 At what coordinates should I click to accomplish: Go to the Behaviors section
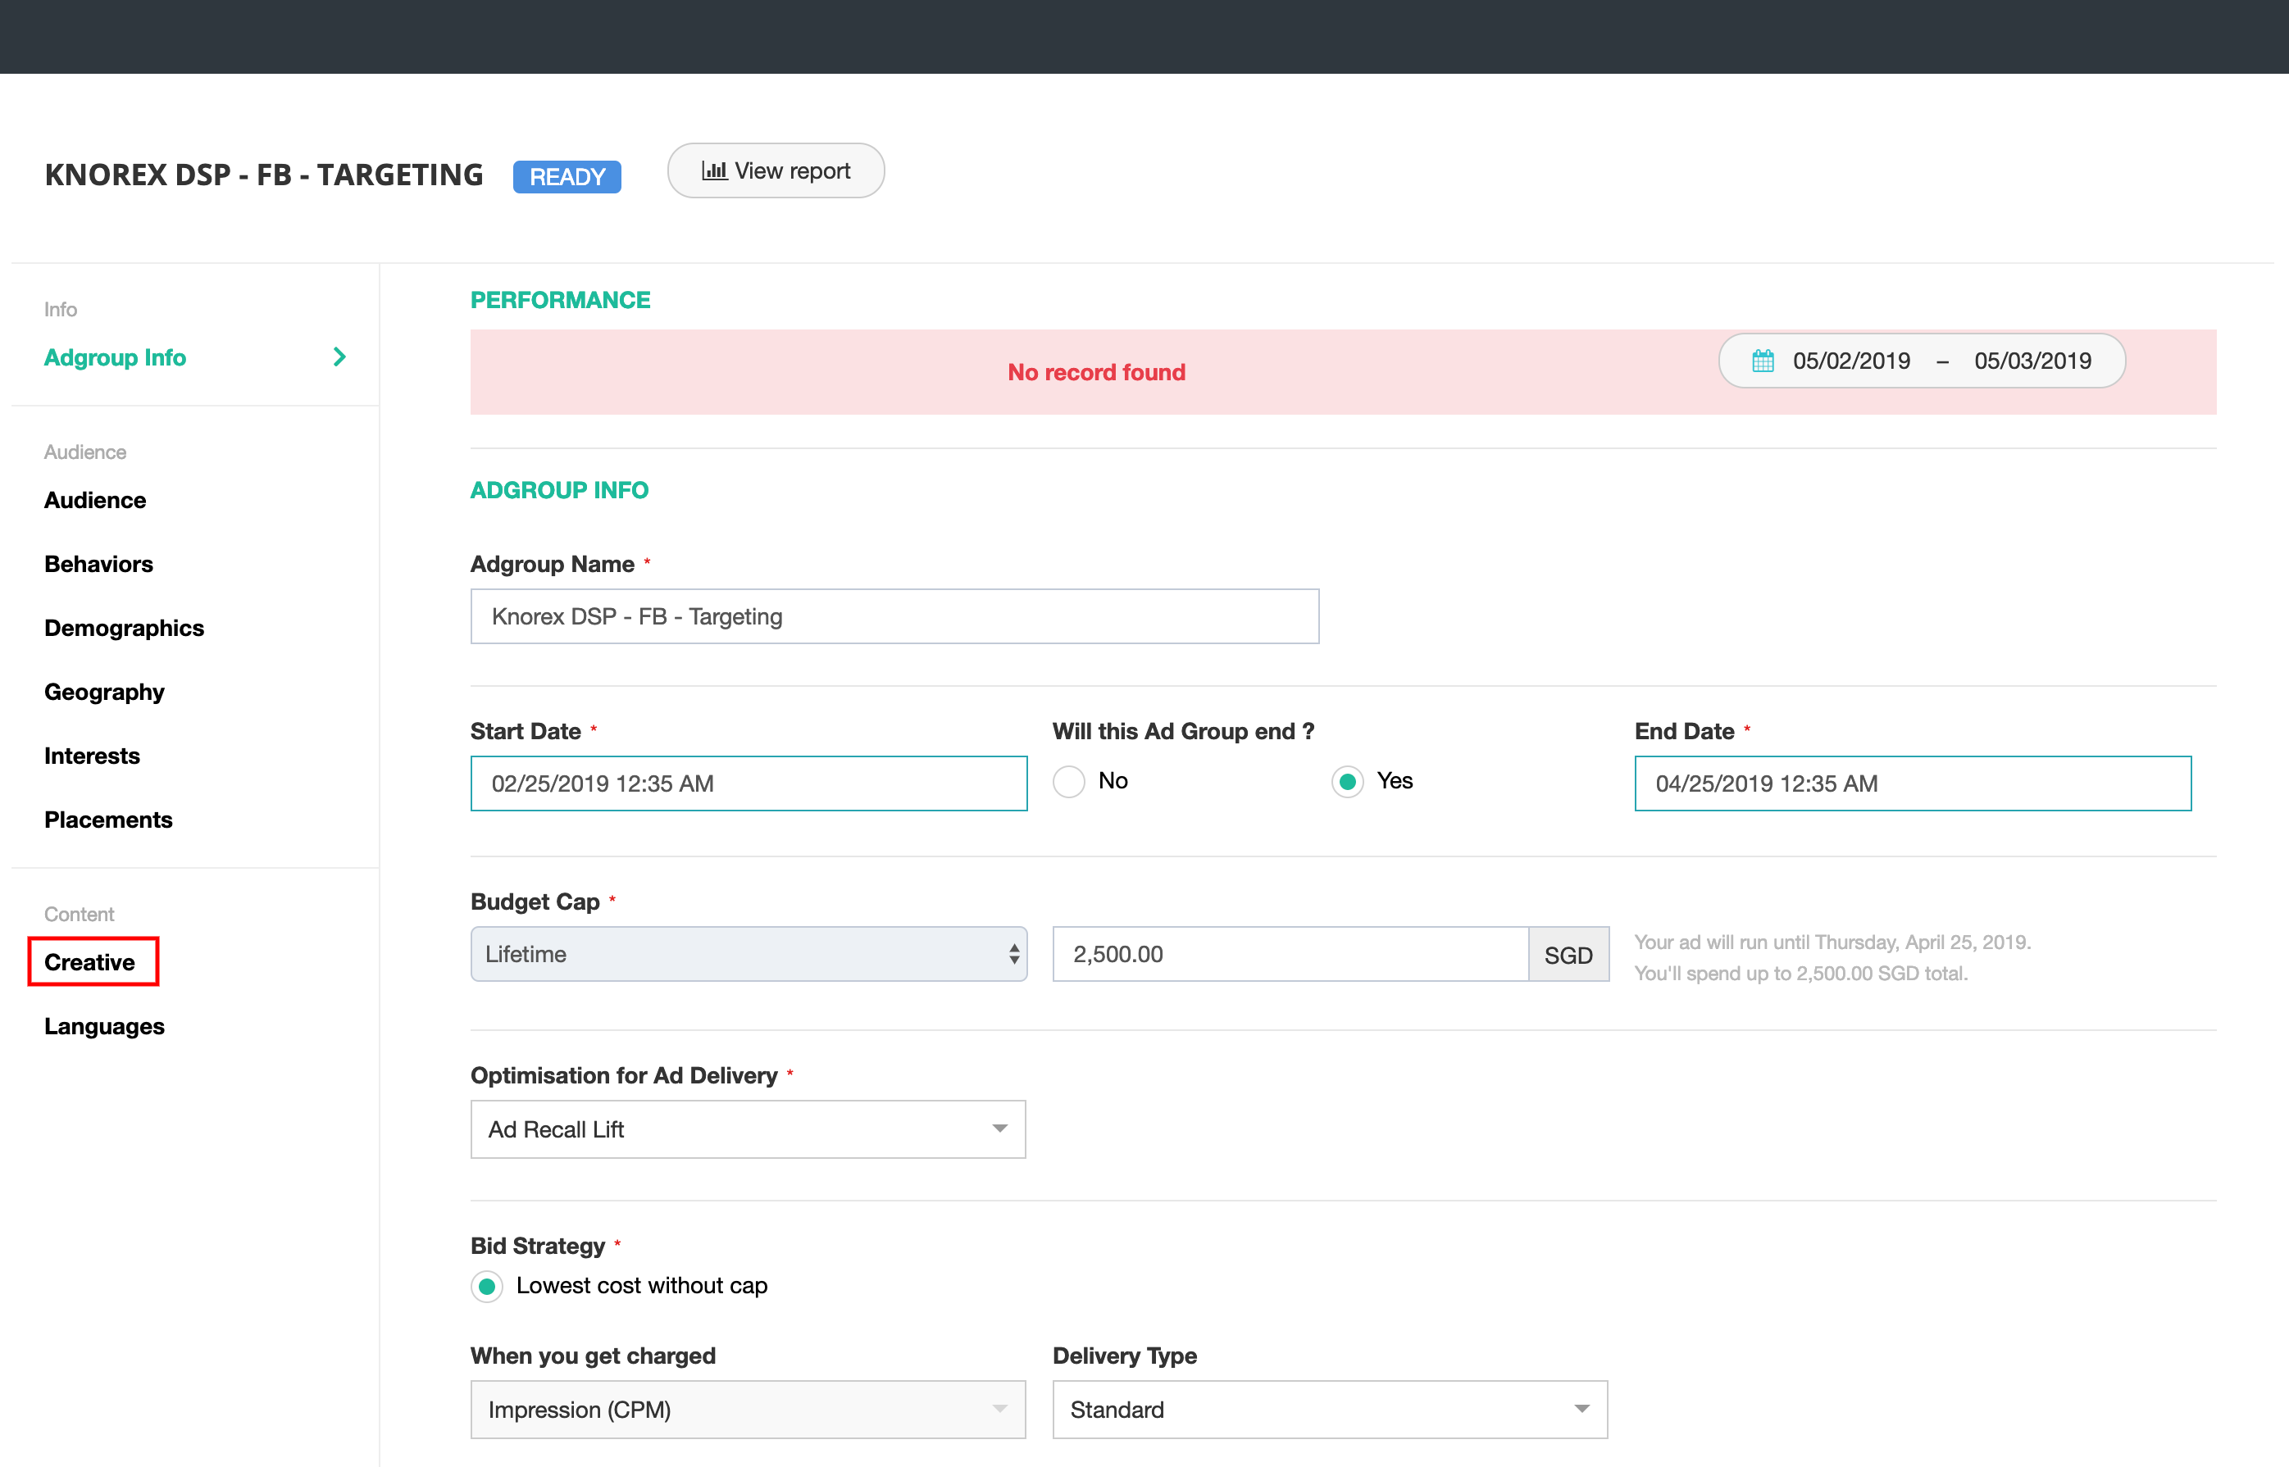(98, 564)
